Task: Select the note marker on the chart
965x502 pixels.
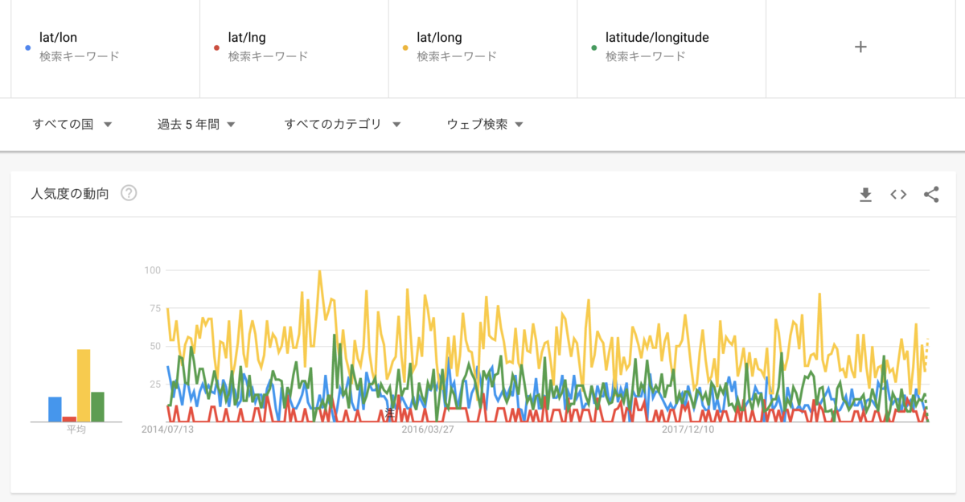Action: (390, 414)
